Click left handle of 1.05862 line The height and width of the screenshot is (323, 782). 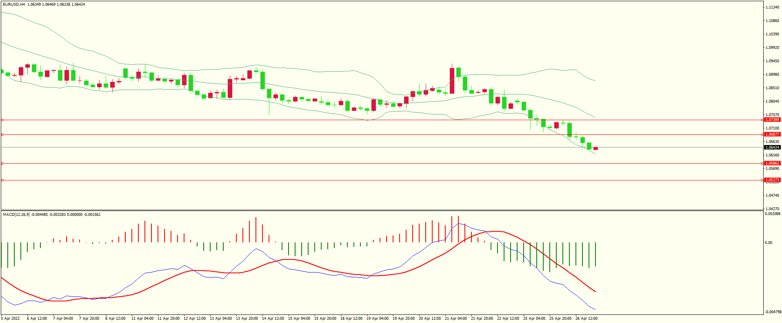coord(2,163)
